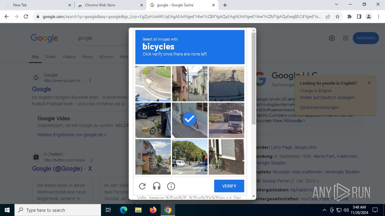Toggle Chrome side panel
This screenshot has height=216, width=385.
pyautogui.click(x=359, y=17)
